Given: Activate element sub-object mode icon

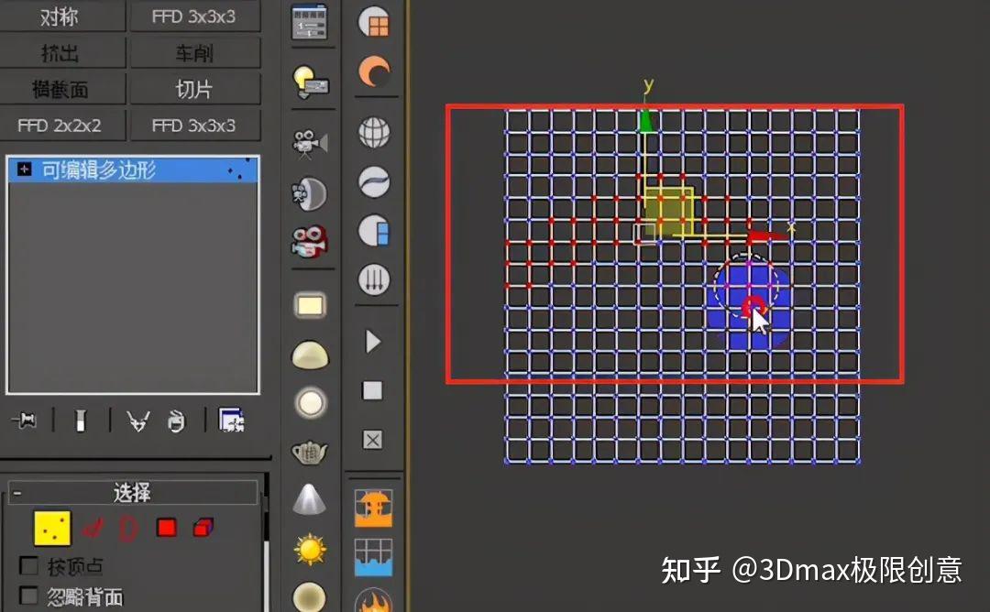Looking at the screenshot, I should [x=201, y=528].
